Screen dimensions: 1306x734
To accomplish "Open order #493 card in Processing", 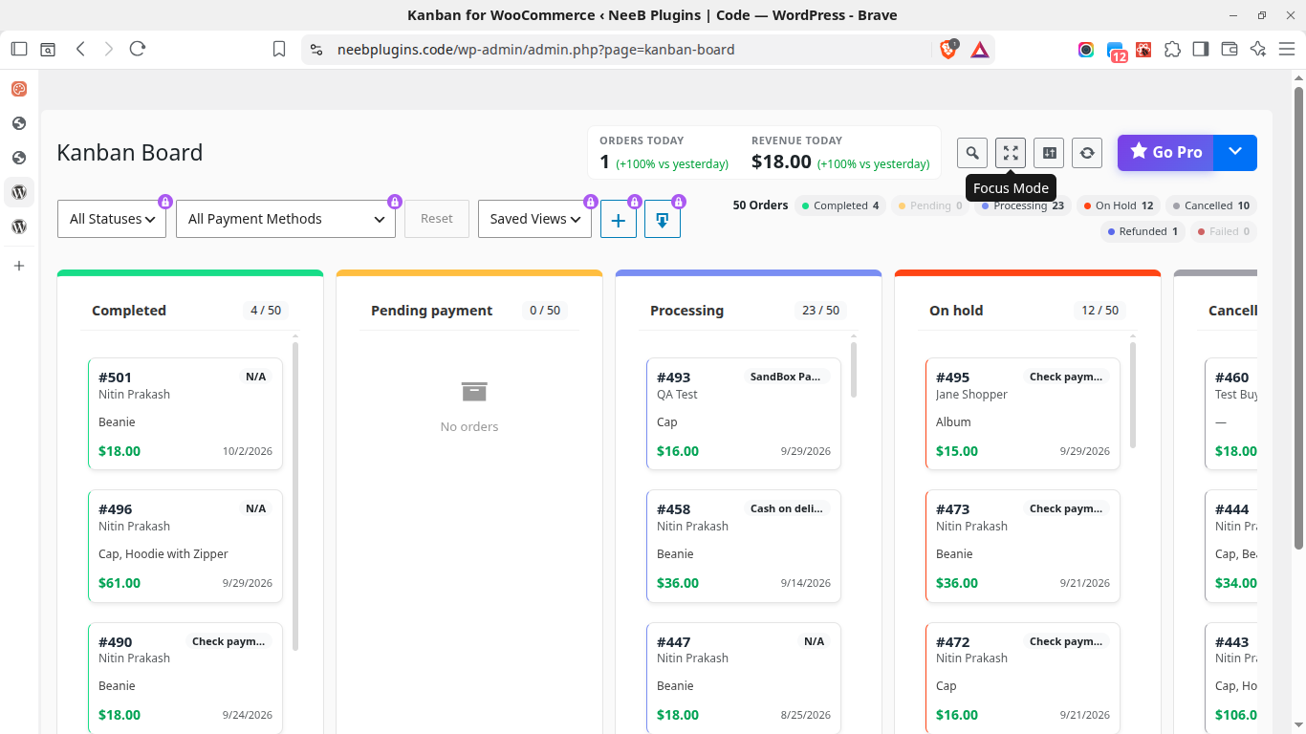I will (x=744, y=414).
